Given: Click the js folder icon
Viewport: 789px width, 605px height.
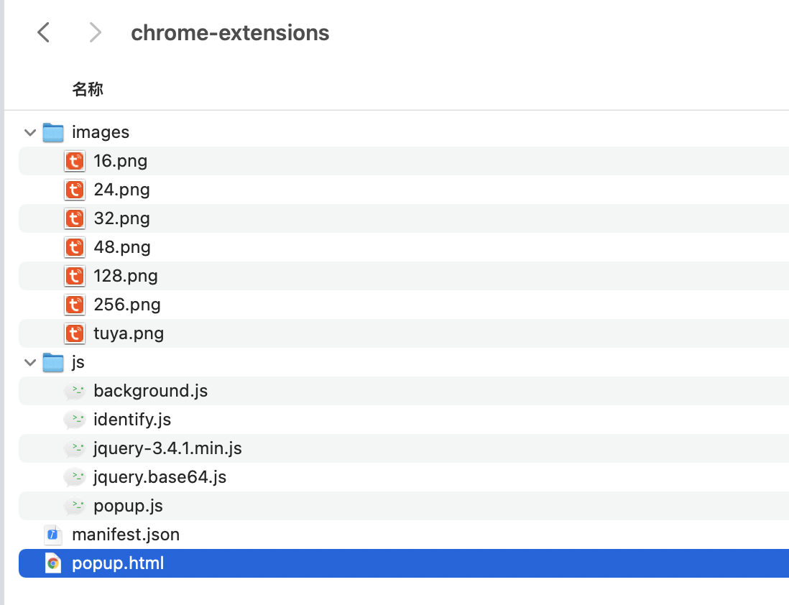Looking at the screenshot, I should pyautogui.click(x=53, y=362).
